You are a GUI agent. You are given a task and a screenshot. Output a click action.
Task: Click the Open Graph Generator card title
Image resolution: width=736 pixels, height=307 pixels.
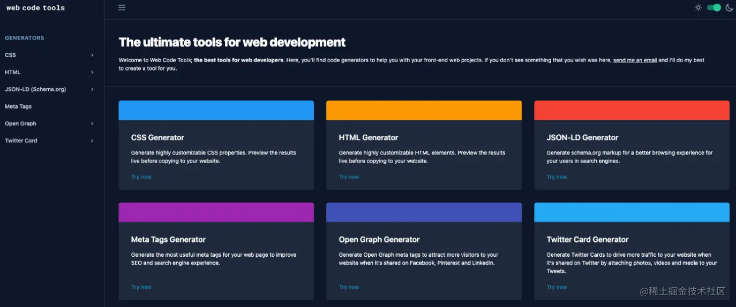point(379,240)
